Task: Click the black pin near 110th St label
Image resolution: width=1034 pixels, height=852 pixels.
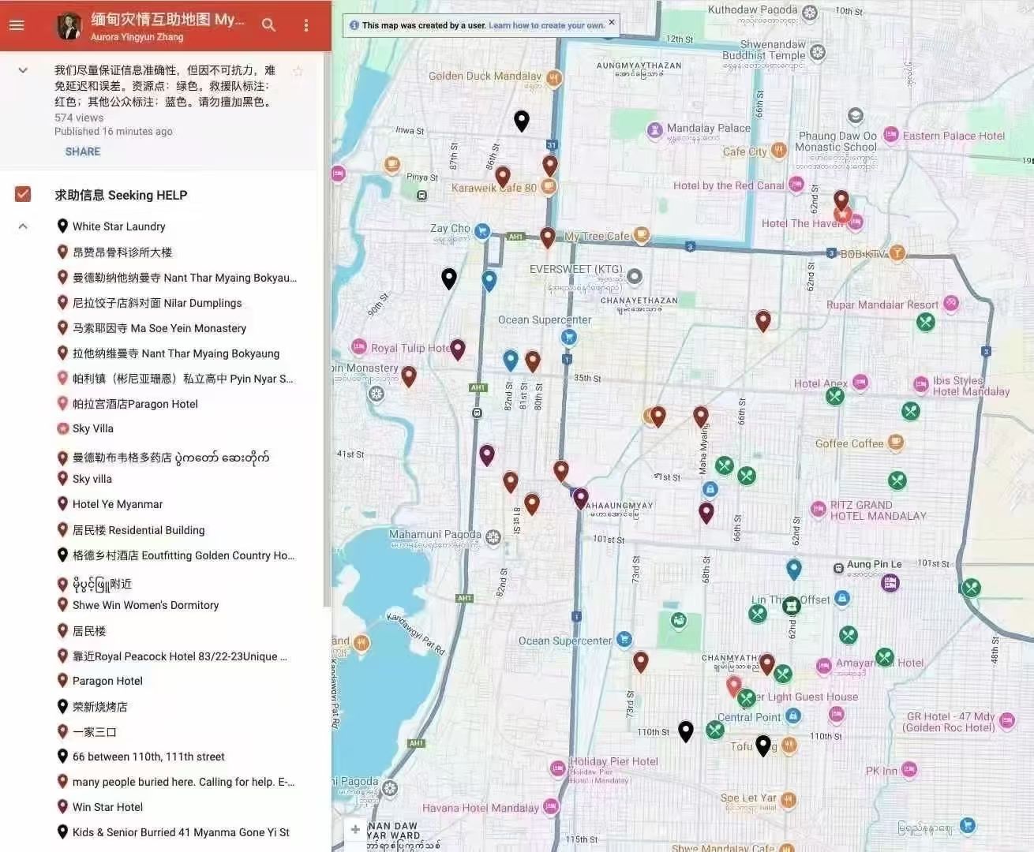Action: coord(686,732)
